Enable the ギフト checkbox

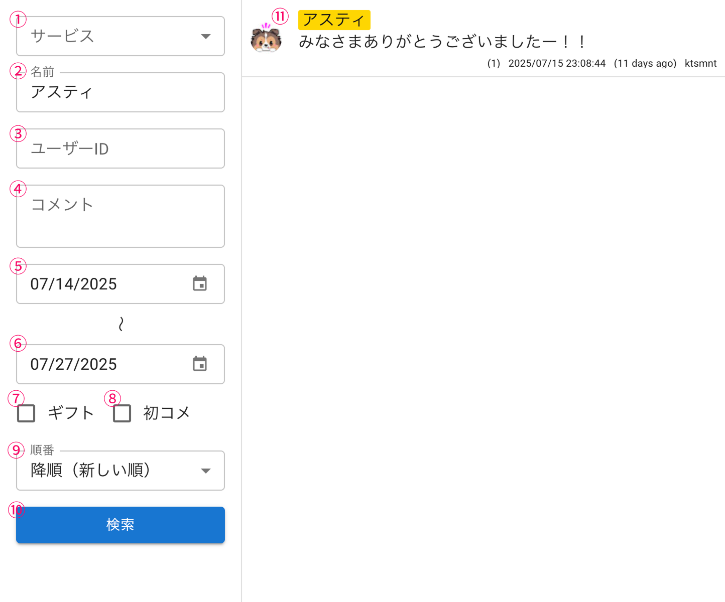pyautogui.click(x=26, y=413)
